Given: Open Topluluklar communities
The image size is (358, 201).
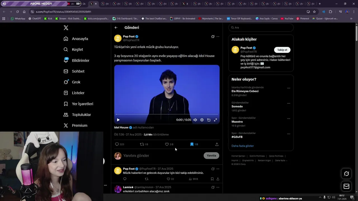Looking at the screenshot, I should [x=77, y=115].
